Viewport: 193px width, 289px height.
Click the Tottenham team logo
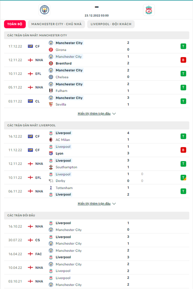51,188
